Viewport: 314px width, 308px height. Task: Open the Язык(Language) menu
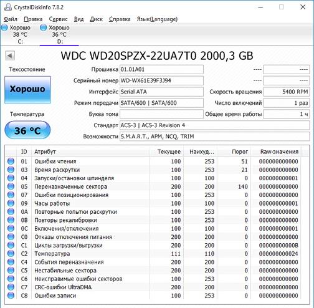(157, 19)
